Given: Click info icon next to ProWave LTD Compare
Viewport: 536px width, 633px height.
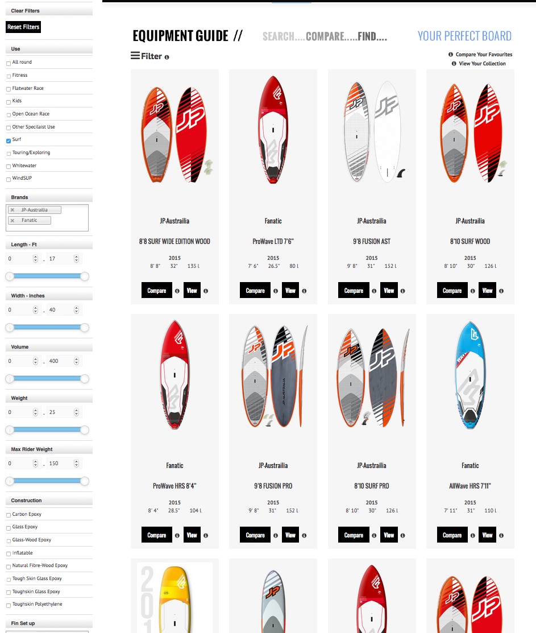Looking at the screenshot, I should (x=276, y=291).
